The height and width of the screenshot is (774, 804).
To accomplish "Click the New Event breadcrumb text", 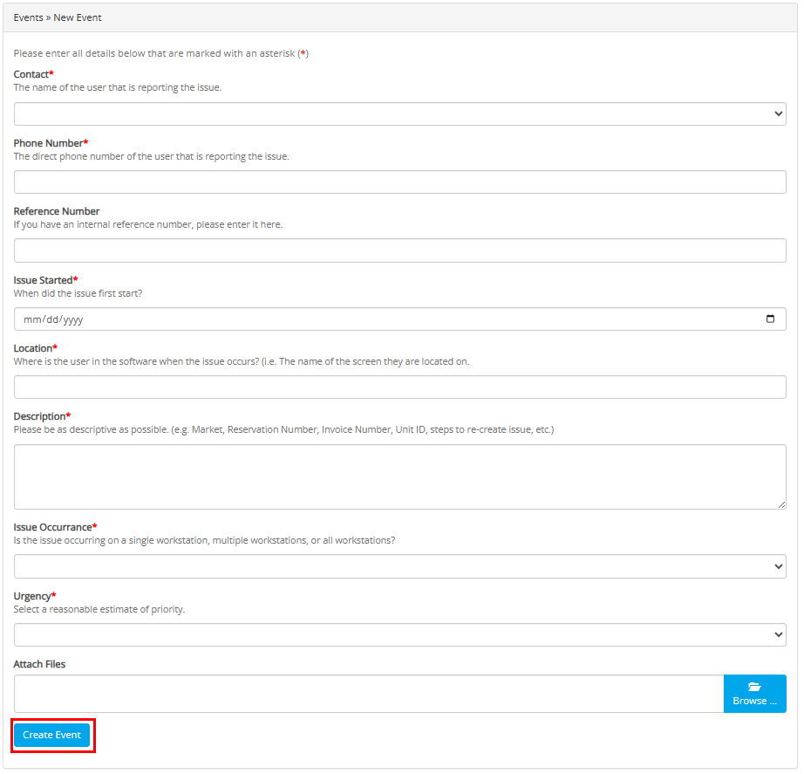I will coord(78,17).
